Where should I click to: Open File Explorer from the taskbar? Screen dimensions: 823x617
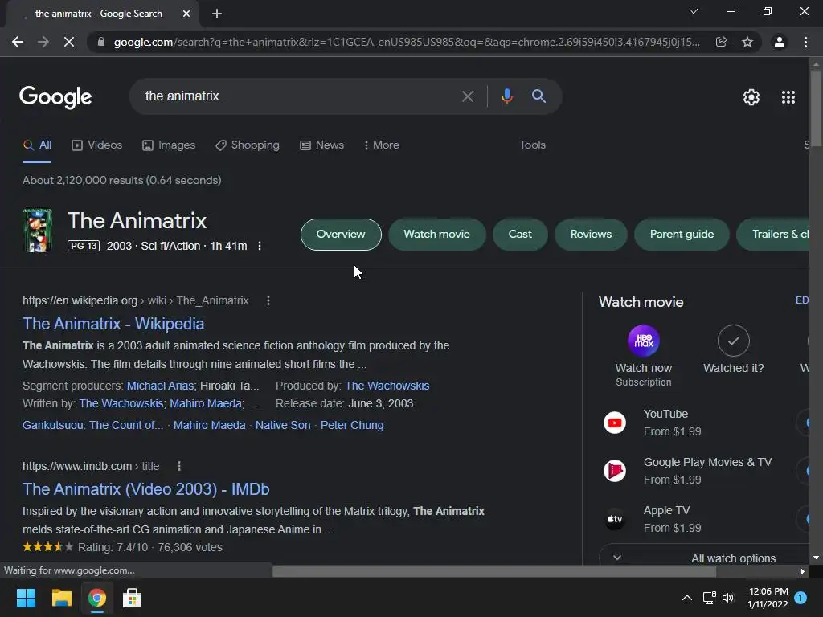pyautogui.click(x=61, y=598)
